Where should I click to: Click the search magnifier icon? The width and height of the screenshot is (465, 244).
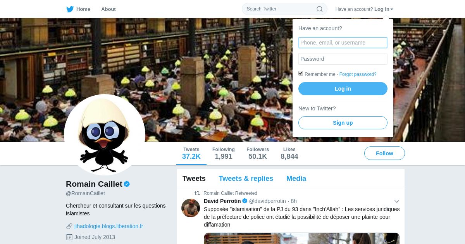[320, 9]
